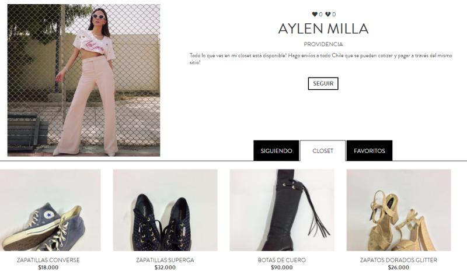The width and height of the screenshot is (467, 278).
Task: Open the Zapatillas Superga product image
Action: pos(165,210)
